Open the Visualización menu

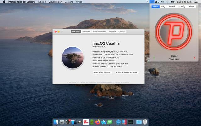pyautogui.click(x=55, y=2)
